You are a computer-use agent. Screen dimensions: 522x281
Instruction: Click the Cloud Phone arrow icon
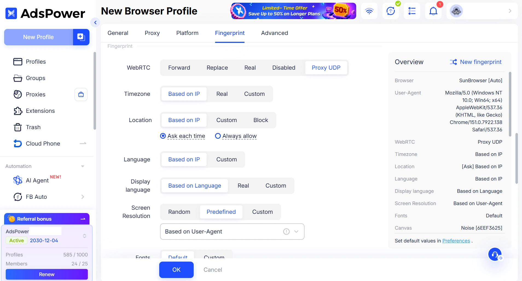tap(83, 143)
